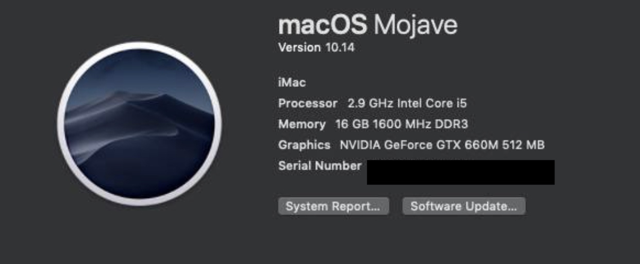Click the Mojave desert dune circular icon
The width and height of the screenshot is (640, 264).
tap(139, 124)
